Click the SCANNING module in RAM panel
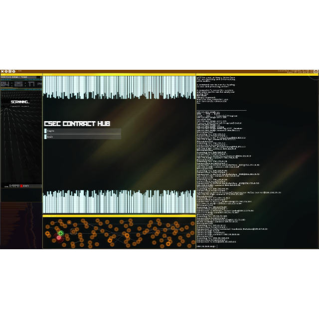The image size is (319, 319). tap(21, 102)
